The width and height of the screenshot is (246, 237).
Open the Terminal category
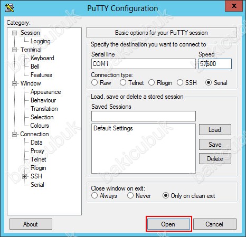coord(31,50)
